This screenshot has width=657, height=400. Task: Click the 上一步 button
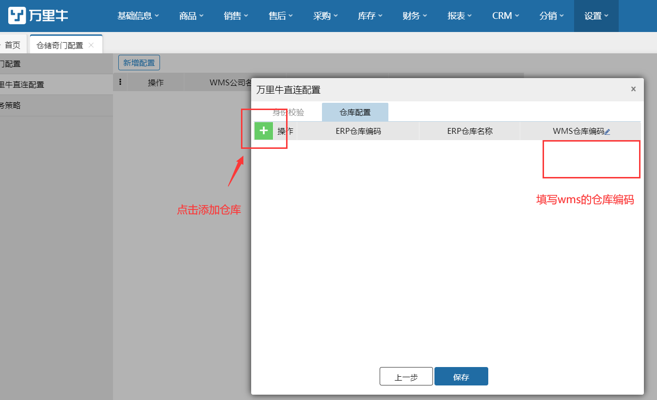406,377
